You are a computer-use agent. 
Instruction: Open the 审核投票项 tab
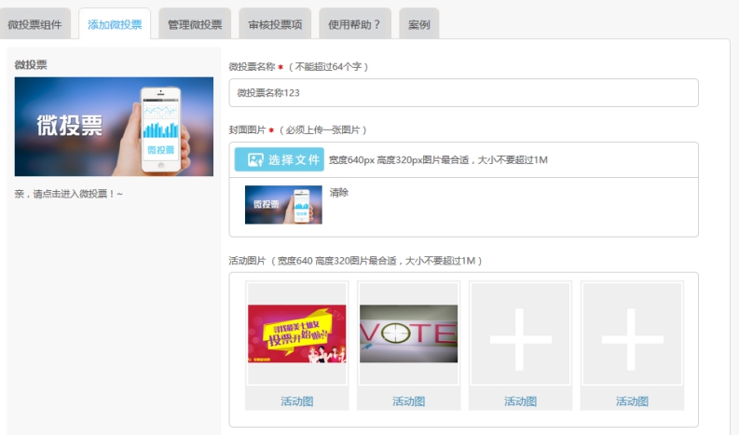275,24
